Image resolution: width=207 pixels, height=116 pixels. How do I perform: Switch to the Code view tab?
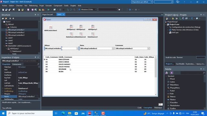tap(139, 108)
